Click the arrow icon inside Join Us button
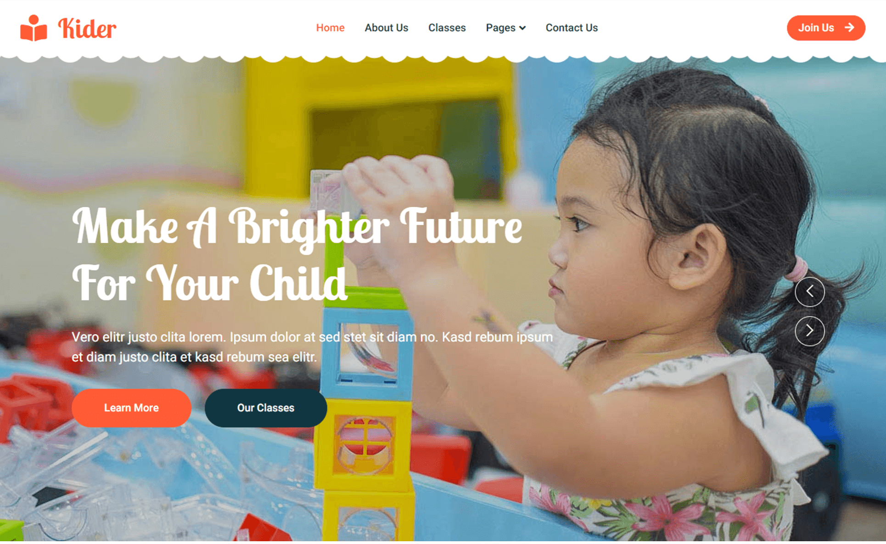Screen dimensions: 886x544 853,28
